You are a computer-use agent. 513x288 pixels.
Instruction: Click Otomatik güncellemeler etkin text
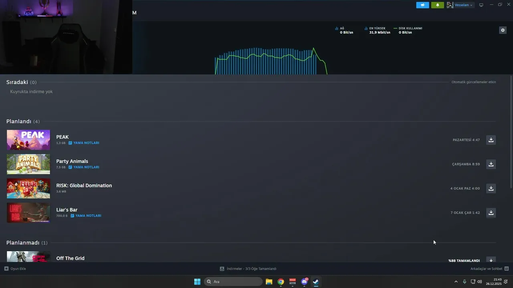[474, 82]
